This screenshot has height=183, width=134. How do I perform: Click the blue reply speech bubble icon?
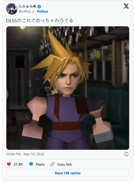point(31,164)
